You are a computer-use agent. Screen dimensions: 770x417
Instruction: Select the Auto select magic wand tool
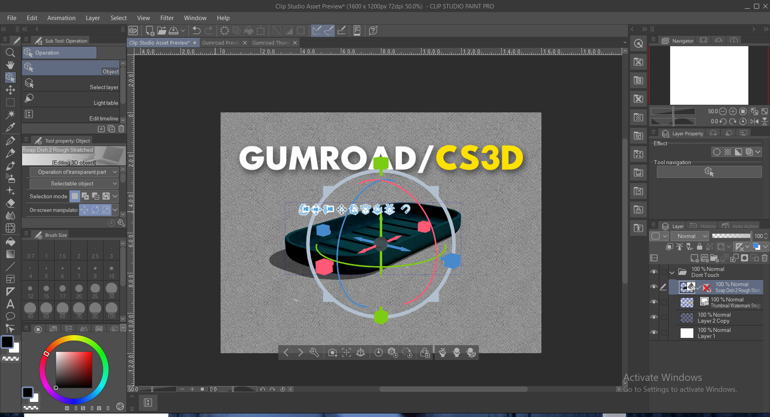[10, 115]
